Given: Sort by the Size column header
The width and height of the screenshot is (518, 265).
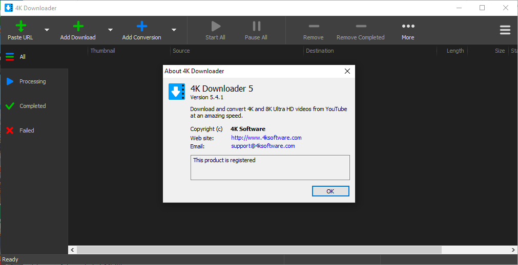Looking at the screenshot, I should (x=488, y=51).
